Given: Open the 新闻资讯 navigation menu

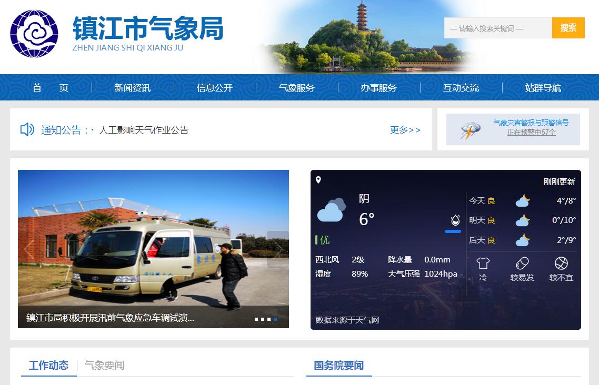Looking at the screenshot, I should click(x=133, y=88).
